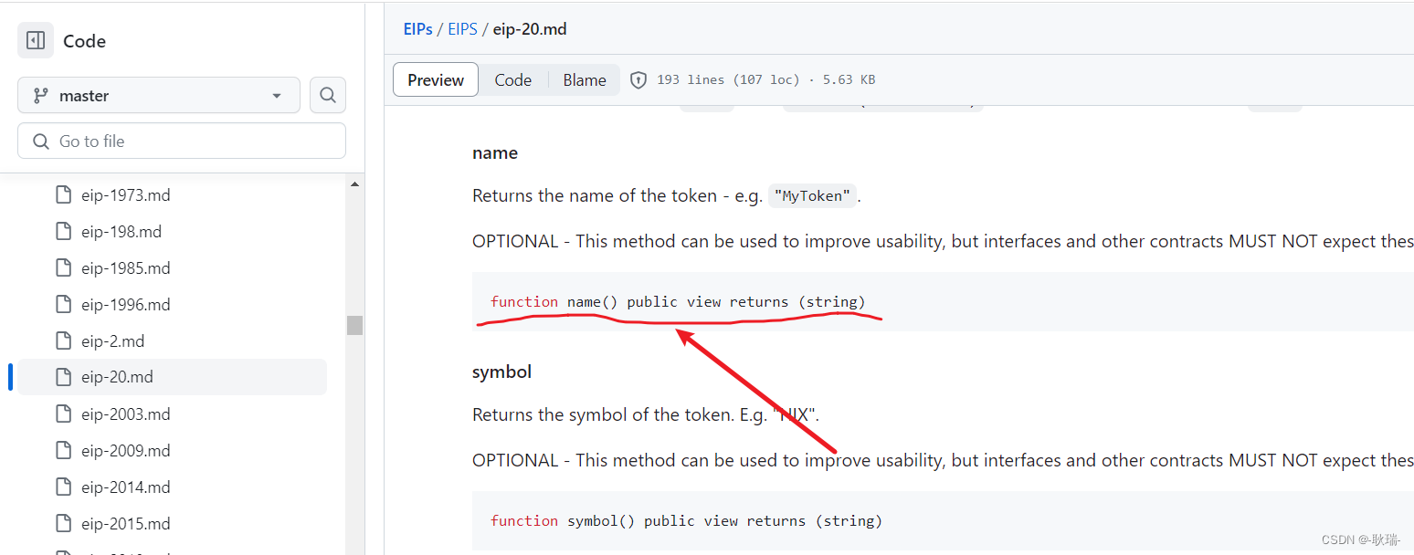Open the EIPS folder breadcrumb link
The image size is (1414, 555).
click(462, 28)
